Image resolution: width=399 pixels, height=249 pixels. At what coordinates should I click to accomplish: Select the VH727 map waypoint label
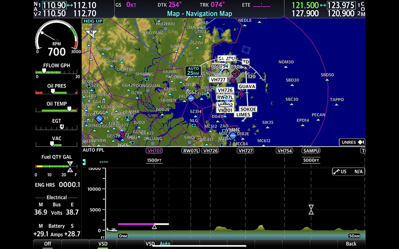pos(218,80)
